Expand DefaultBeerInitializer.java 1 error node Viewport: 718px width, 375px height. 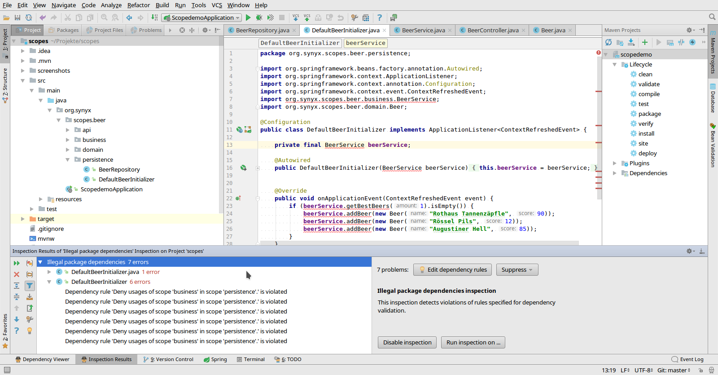point(49,272)
